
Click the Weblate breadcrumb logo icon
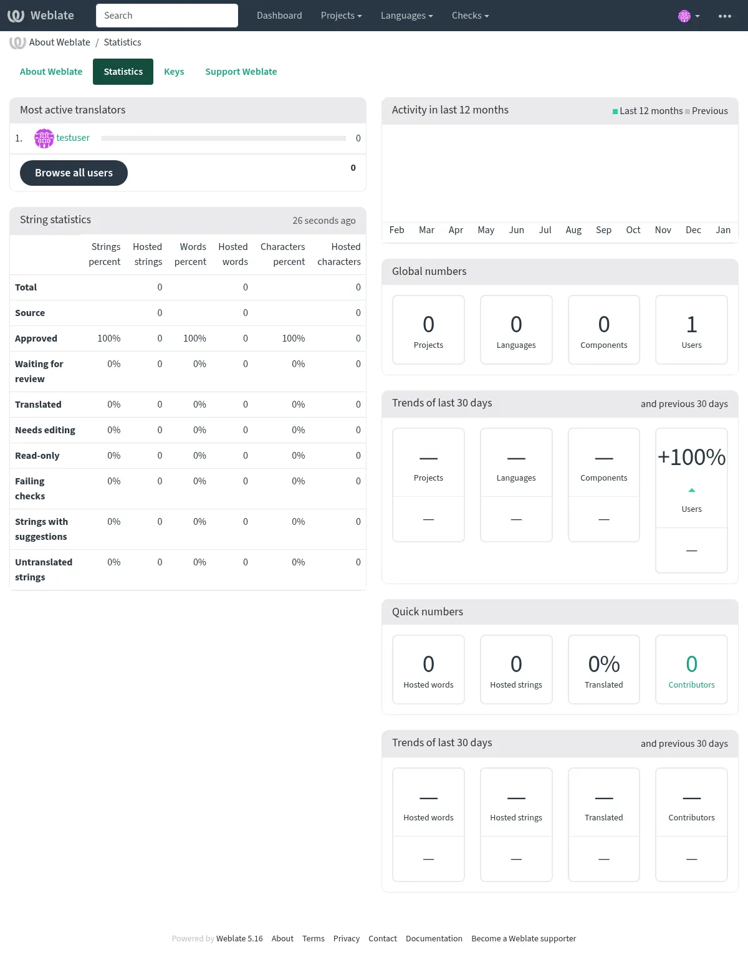[x=17, y=42]
